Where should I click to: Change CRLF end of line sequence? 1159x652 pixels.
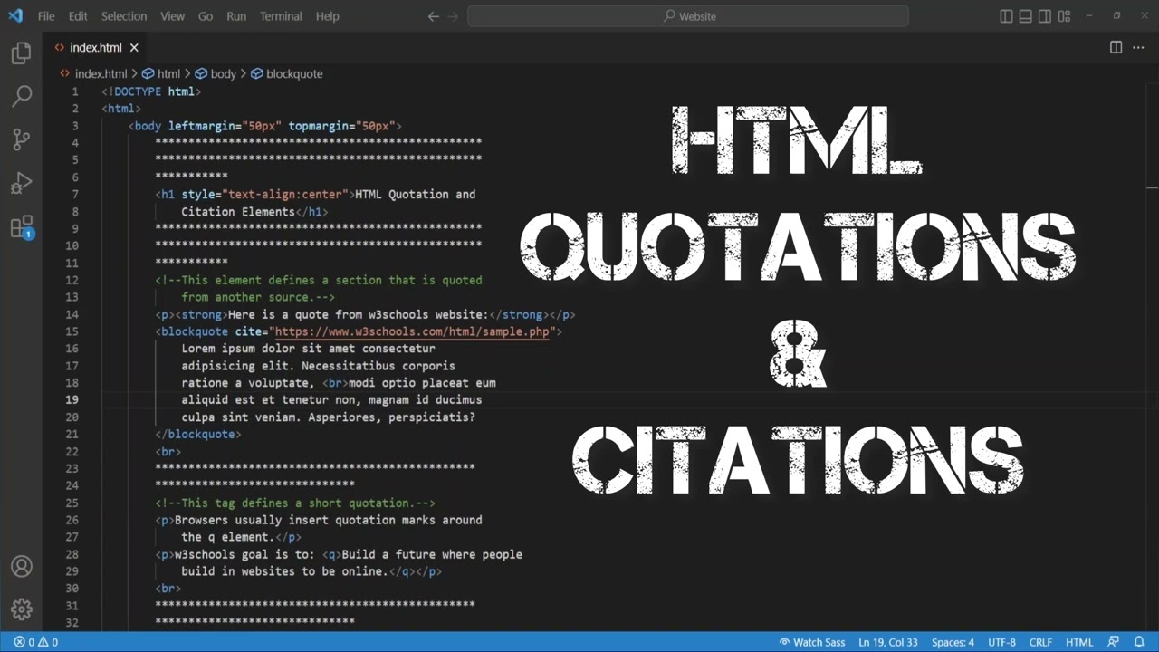coord(1040,642)
